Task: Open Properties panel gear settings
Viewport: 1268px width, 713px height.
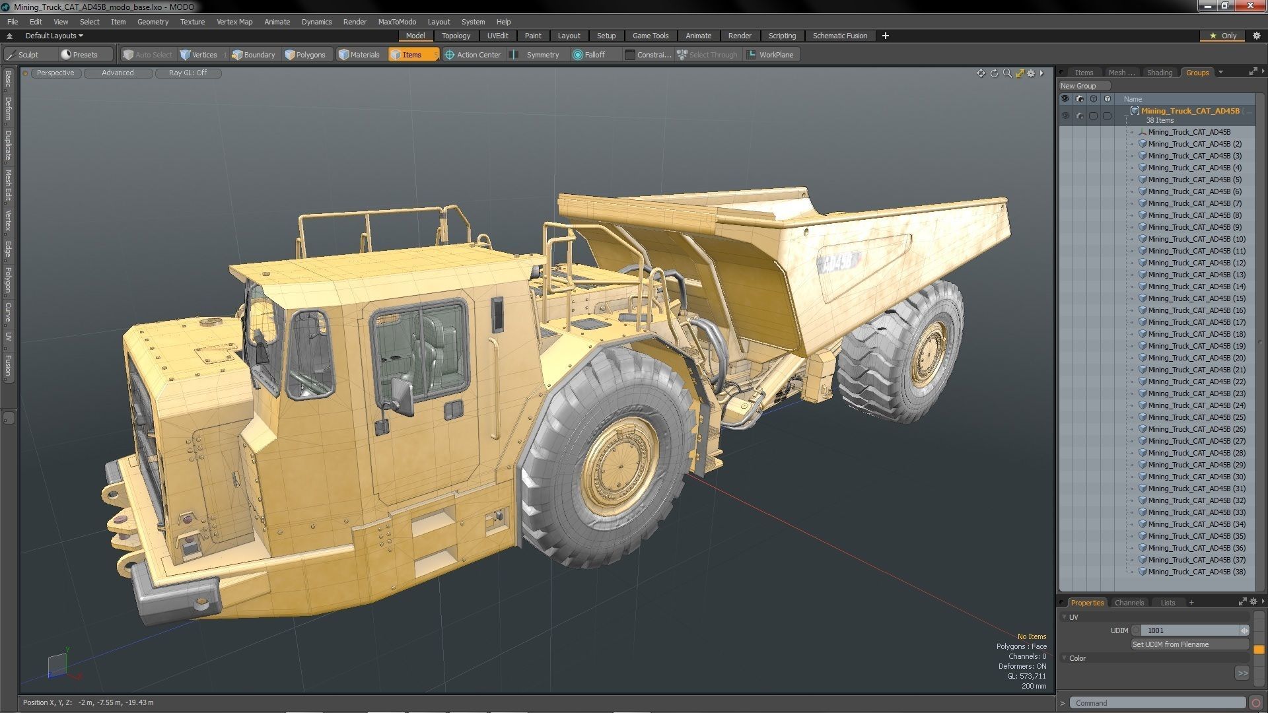Action: (x=1253, y=602)
